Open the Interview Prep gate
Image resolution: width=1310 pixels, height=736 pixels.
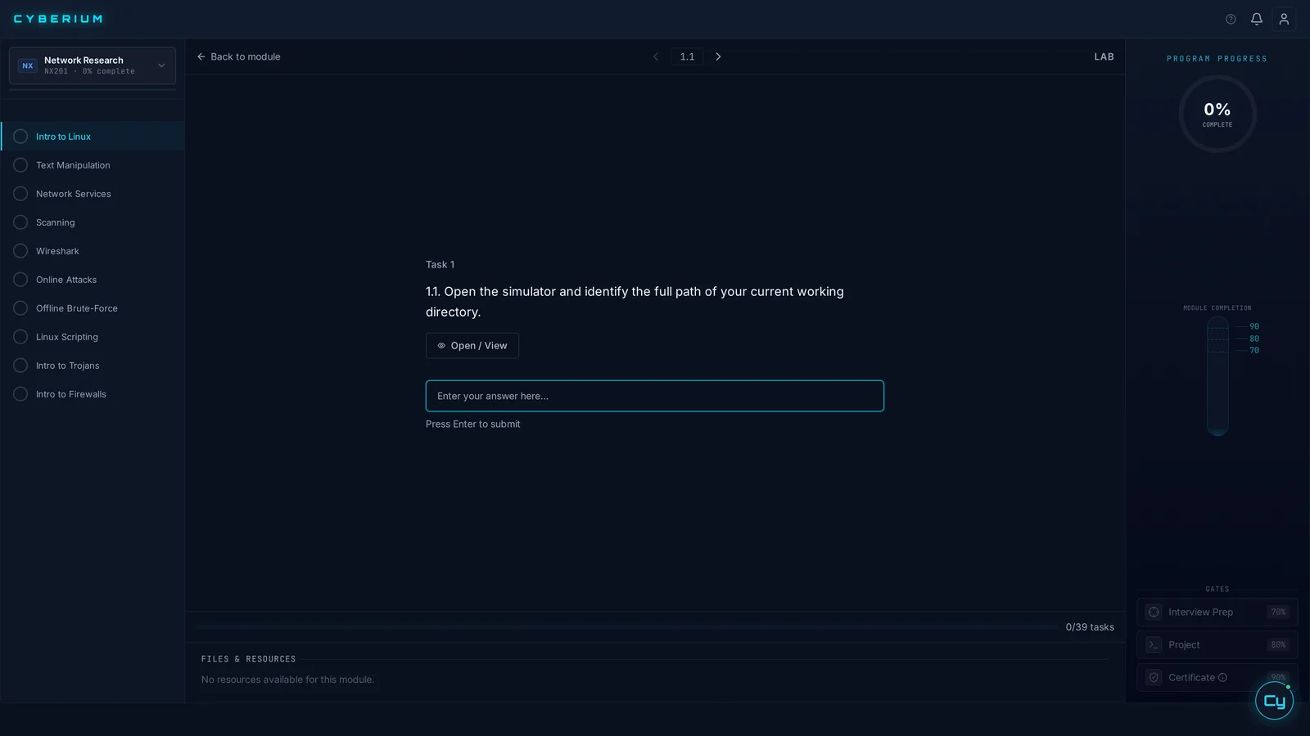tap(1217, 612)
